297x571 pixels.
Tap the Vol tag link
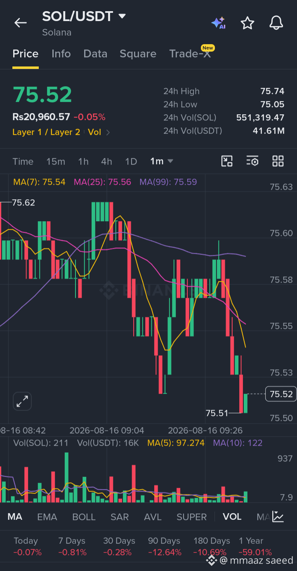[x=94, y=132]
